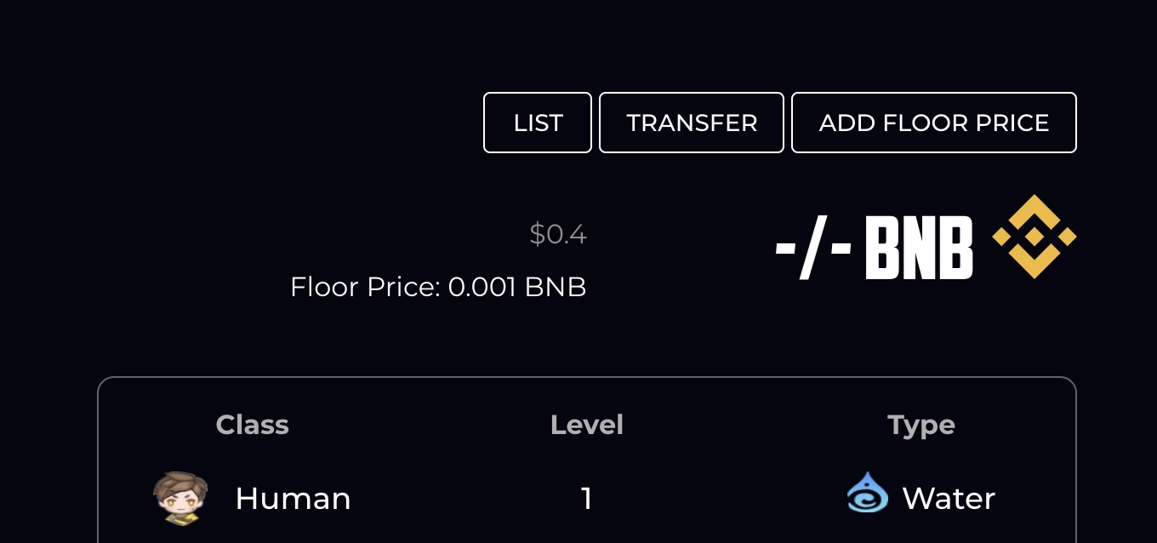Click the blue Water droplet icon

click(x=867, y=493)
